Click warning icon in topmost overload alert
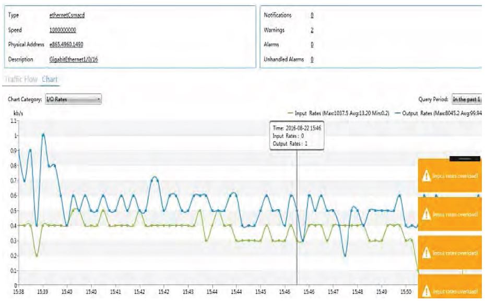485x302 pixels. pyautogui.click(x=425, y=177)
